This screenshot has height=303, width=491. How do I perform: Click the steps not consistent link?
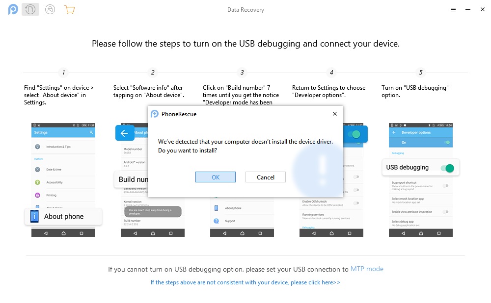point(245,282)
